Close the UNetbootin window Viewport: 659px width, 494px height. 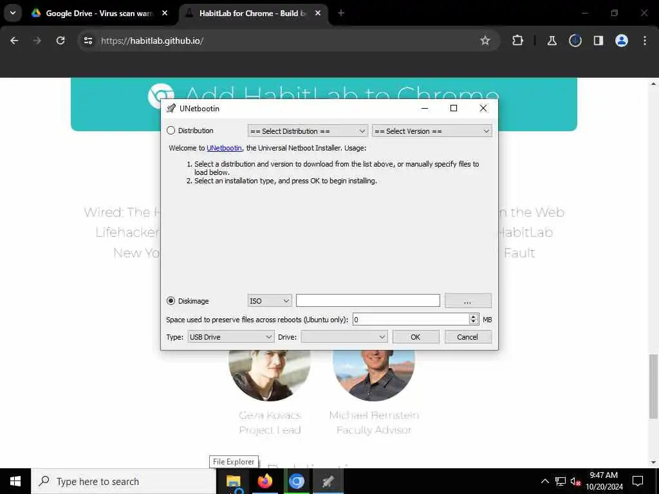click(483, 108)
